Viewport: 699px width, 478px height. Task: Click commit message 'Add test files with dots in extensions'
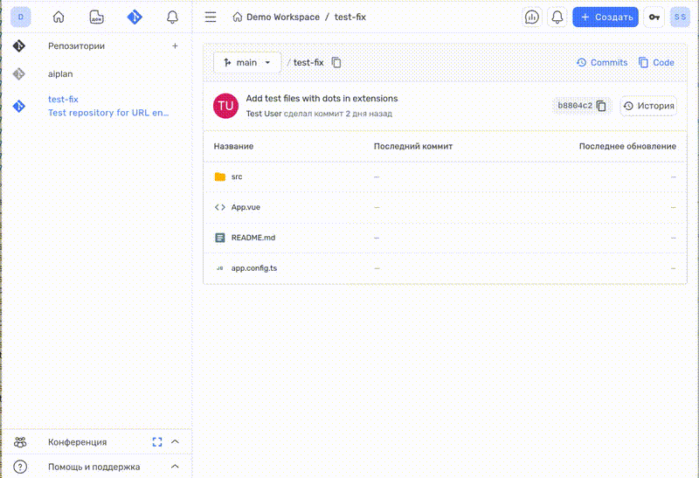pos(322,99)
